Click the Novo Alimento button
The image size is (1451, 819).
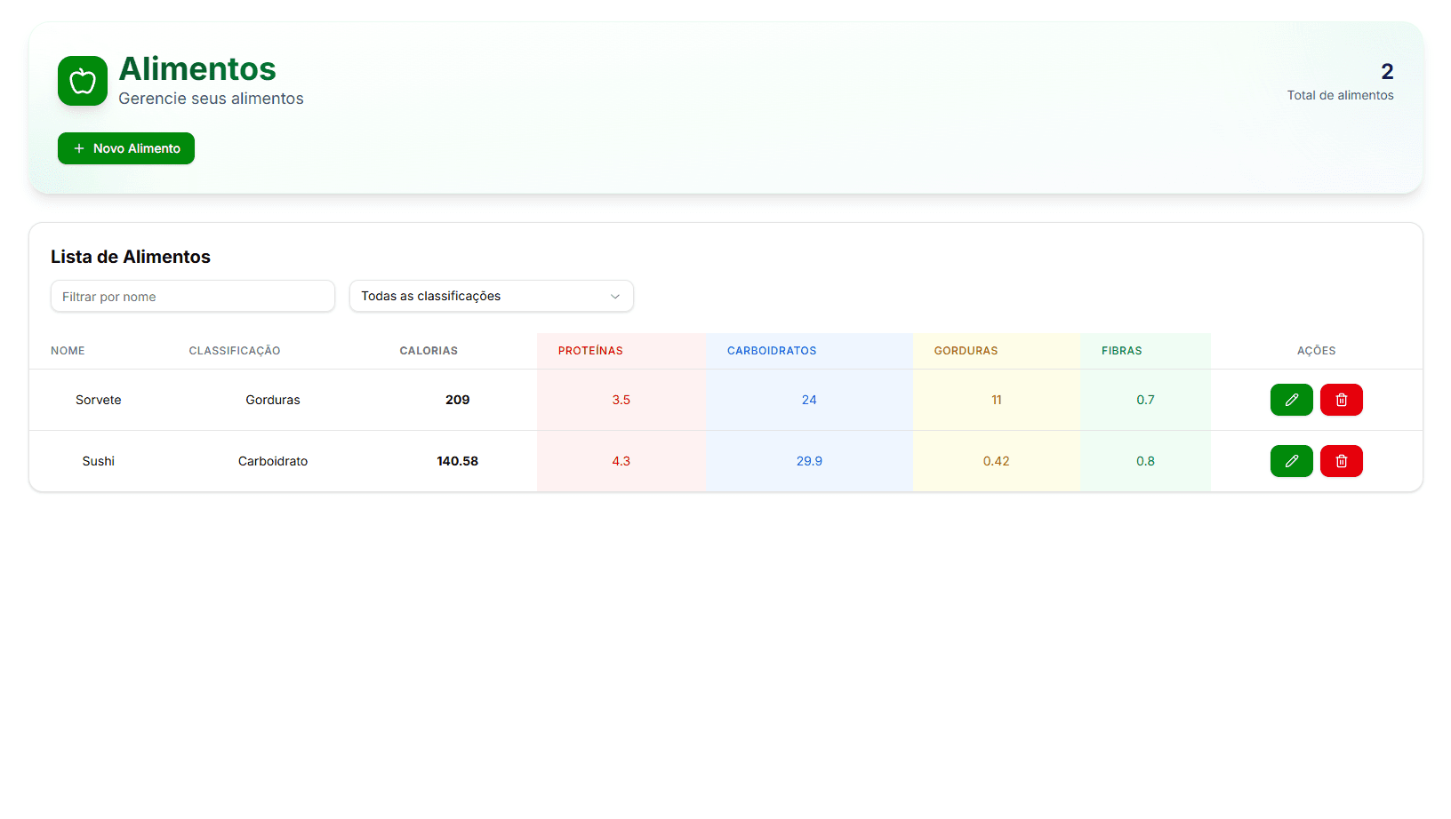click(x=126, y=148)
